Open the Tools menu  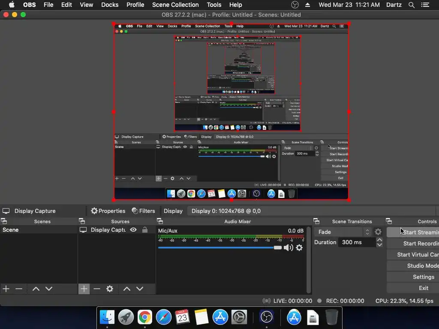(214, 5)
